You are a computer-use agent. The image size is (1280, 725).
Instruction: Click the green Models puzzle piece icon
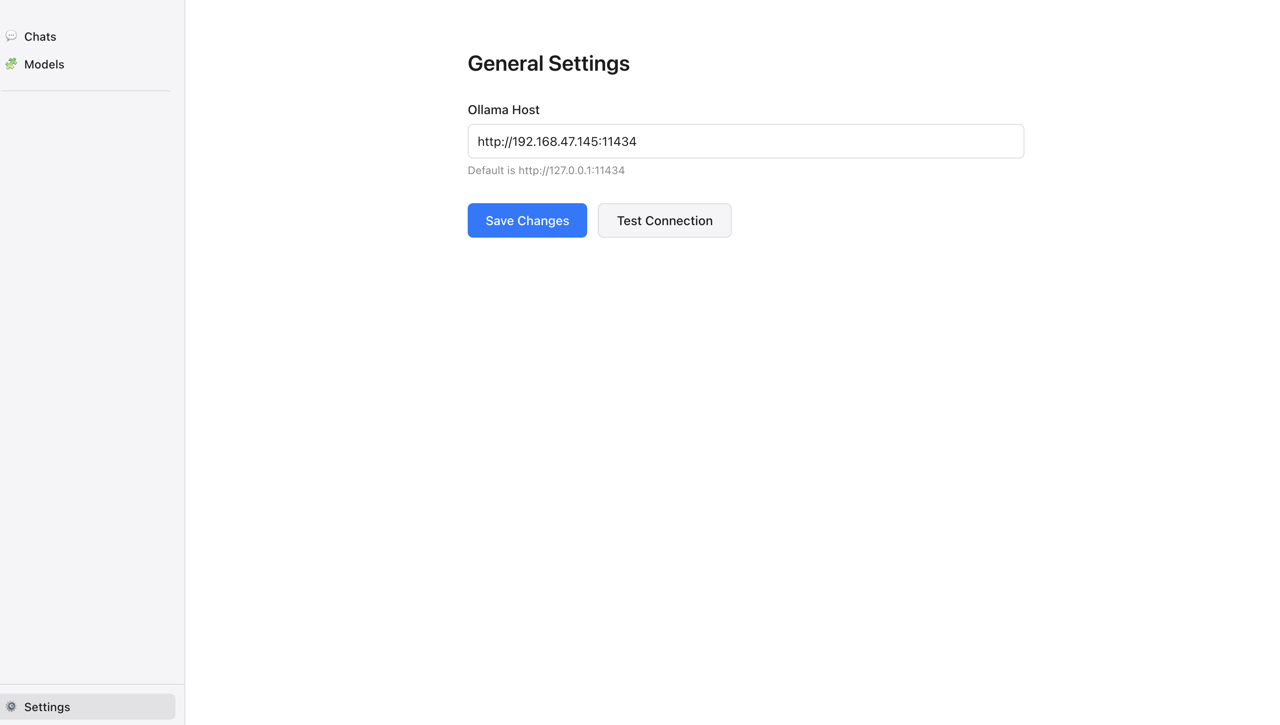point(11,64)
